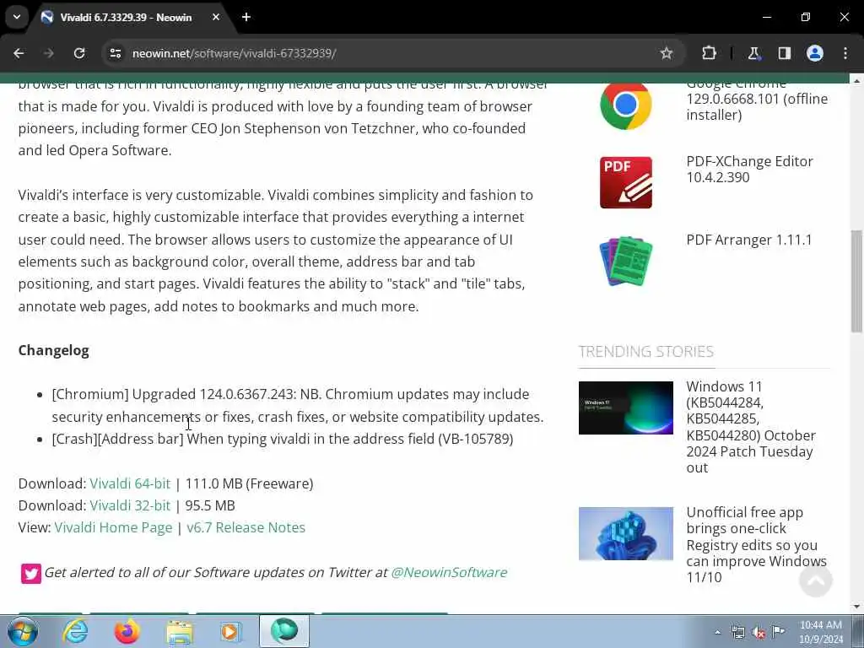The height and width of the screenshot is (648, 864).
Task: Click the PDF Arranger icon
Action: tap(625, 262)
